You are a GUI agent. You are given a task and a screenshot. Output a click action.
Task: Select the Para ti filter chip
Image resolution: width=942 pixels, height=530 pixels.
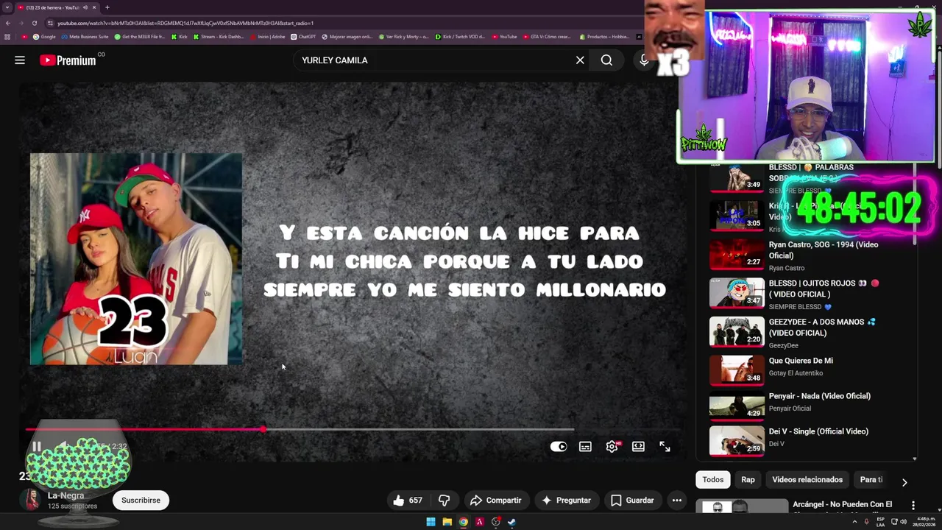[871, 479]
